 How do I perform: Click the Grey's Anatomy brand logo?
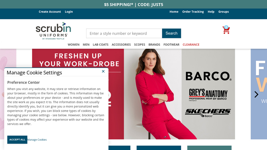point(208,95)
